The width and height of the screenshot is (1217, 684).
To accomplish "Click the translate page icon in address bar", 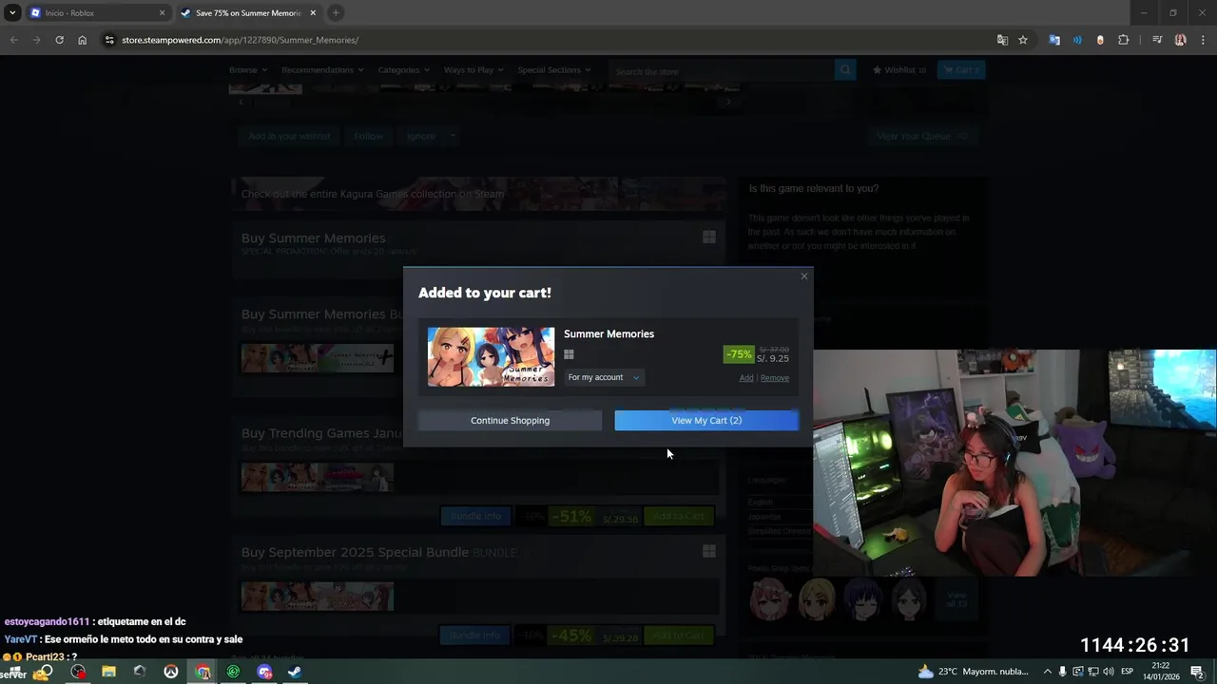I will coord(1002,40).
